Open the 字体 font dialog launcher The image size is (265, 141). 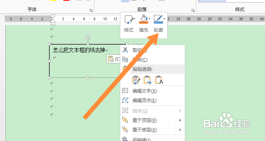91,11
